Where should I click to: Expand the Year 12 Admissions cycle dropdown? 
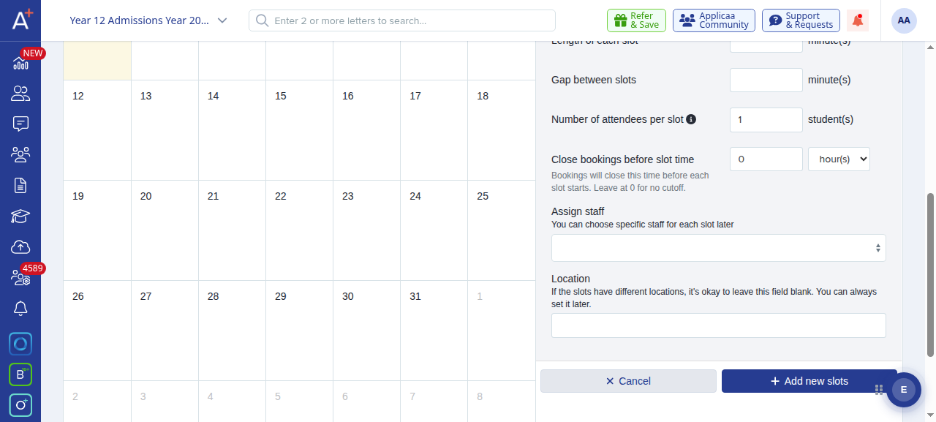(148, 20)
